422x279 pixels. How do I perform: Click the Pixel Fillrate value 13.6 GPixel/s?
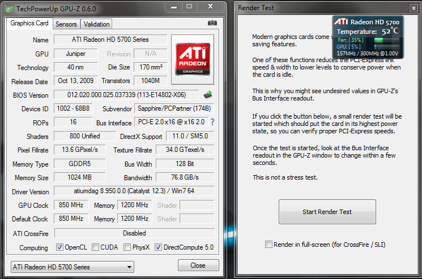[x=80, y=150]
